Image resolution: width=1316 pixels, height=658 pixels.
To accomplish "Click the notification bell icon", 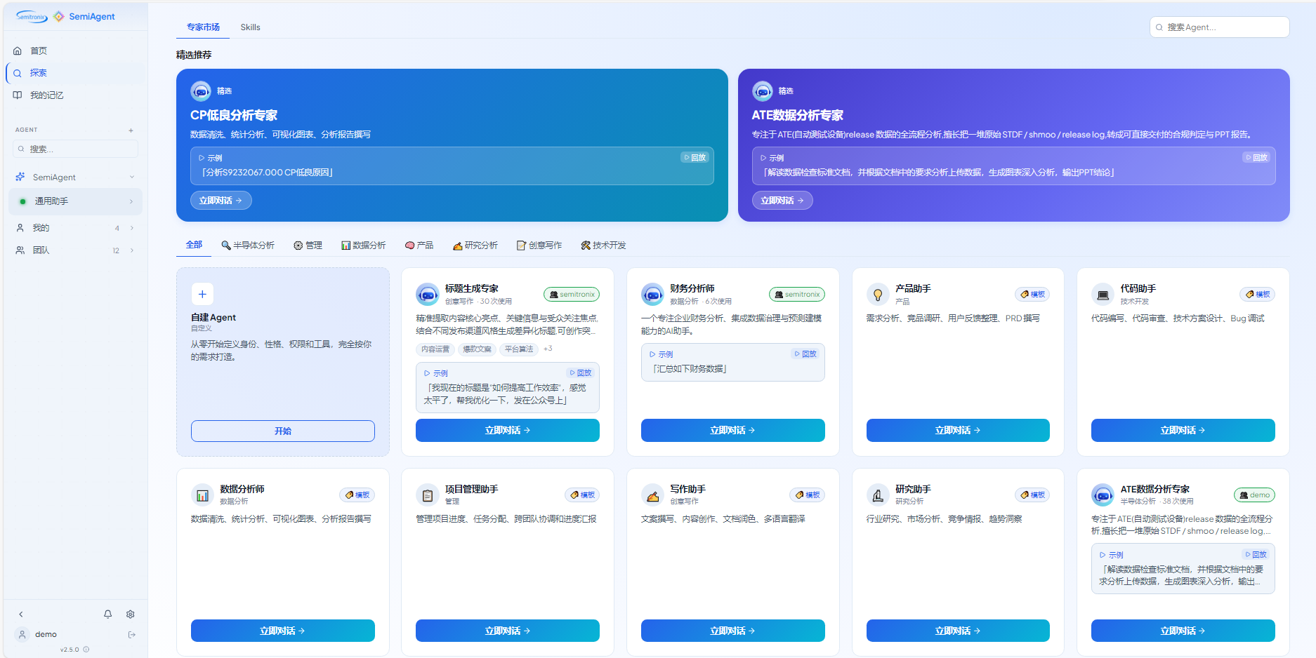I will pos(107,614).
